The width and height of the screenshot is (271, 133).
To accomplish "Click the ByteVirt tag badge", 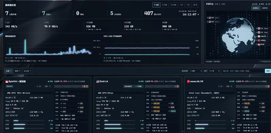I will [x=10, y=86].
